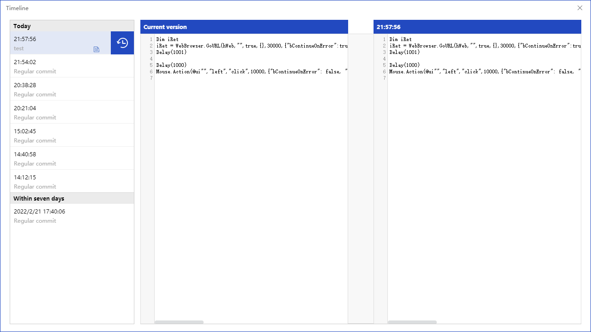
Task: Close the Timeline window
Action: (x=580, y=8)
